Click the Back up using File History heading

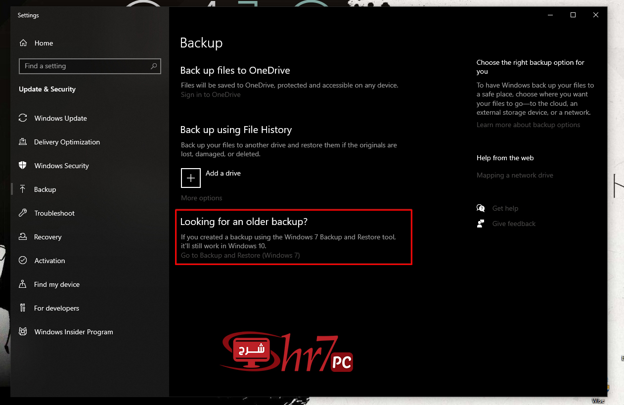(x=236, y=130)
